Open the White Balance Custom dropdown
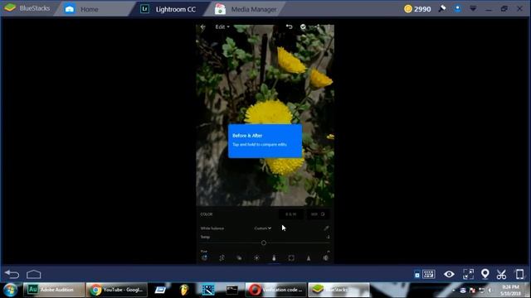531x298 pixels. coord(263,228)
